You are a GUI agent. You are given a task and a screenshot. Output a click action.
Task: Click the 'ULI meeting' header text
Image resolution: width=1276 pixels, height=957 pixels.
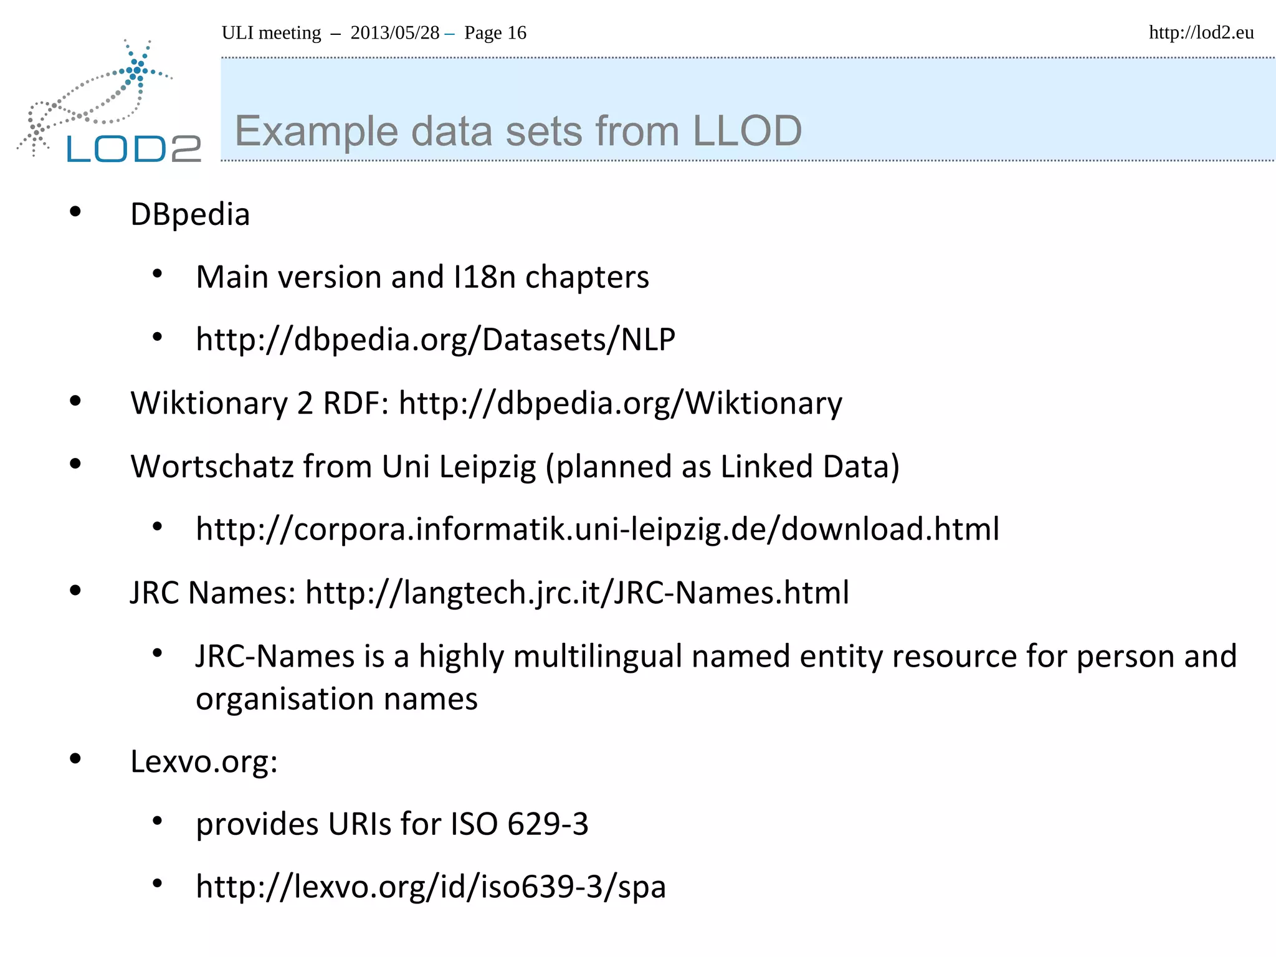[x=271, y=32]
